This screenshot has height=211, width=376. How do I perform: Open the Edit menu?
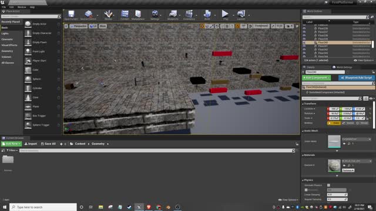12,7
